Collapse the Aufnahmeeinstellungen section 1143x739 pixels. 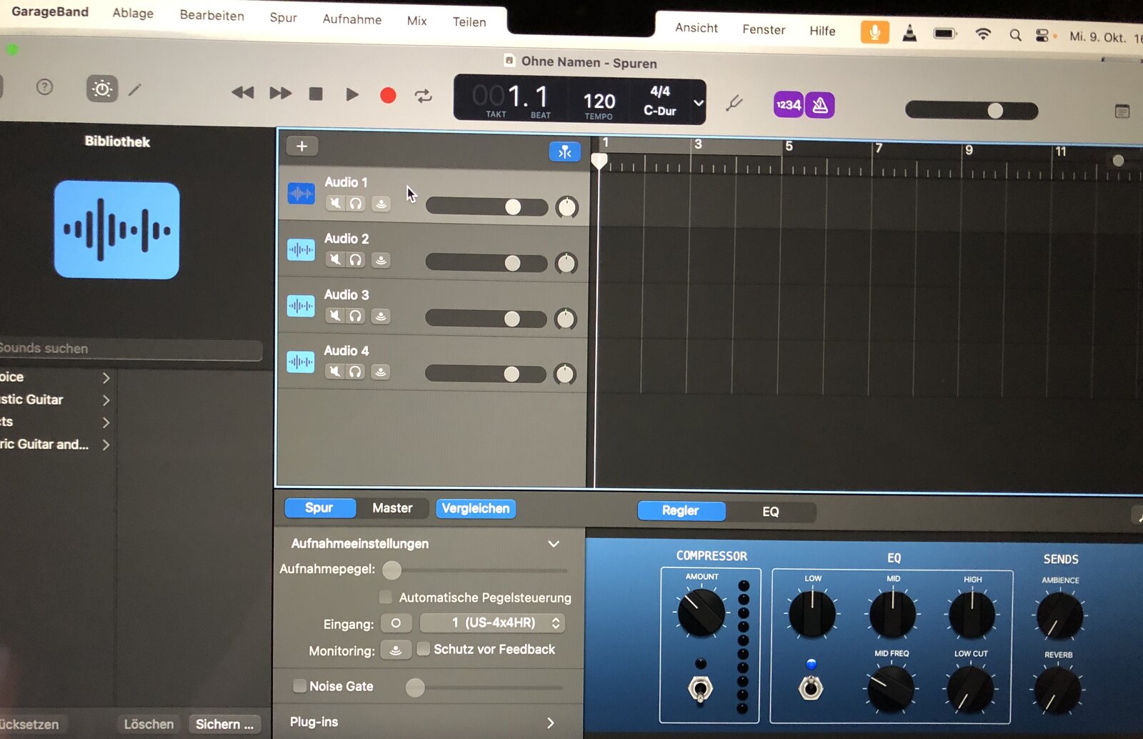[x=554, y=544]
